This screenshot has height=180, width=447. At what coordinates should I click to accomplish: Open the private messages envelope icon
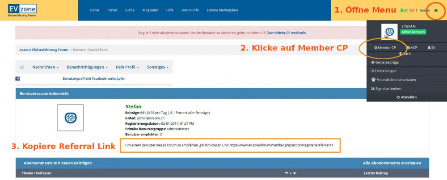[411, 10]
